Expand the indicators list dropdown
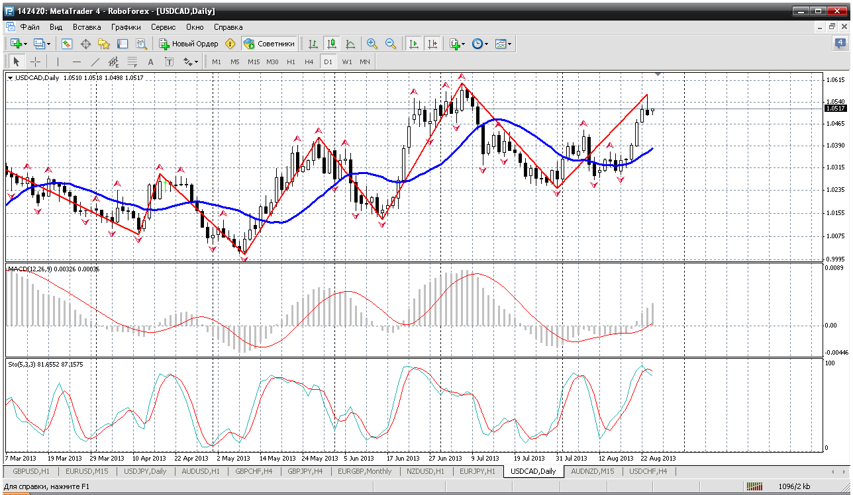853x495 pixels. pyautogui.click(x=464, y=44)
